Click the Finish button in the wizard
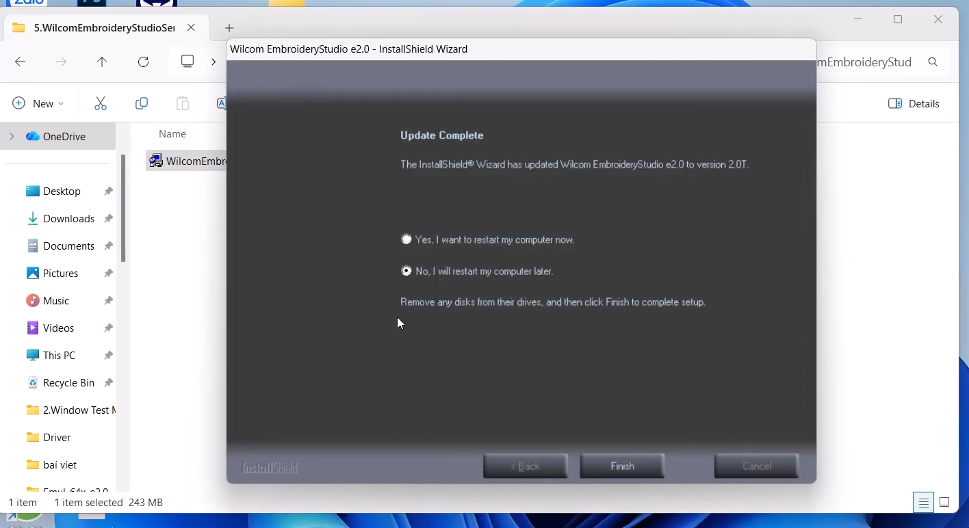969x528 pixels. (x=621, y=466)
